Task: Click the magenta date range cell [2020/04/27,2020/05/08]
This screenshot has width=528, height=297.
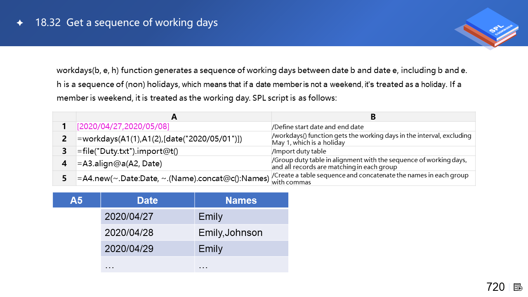Action: (x=123, y=127)
